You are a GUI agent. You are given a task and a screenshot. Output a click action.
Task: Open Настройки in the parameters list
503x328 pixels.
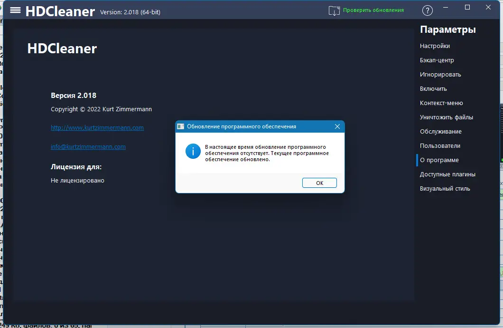pyautogui.click(x=435, y=46)
